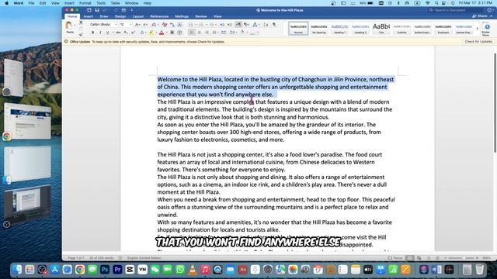Toggle Italic formatting

100,33
